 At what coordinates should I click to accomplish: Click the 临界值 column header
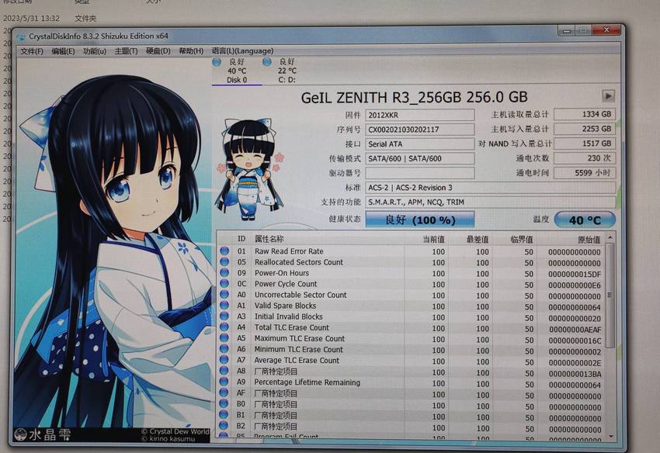tap(522, 240)
